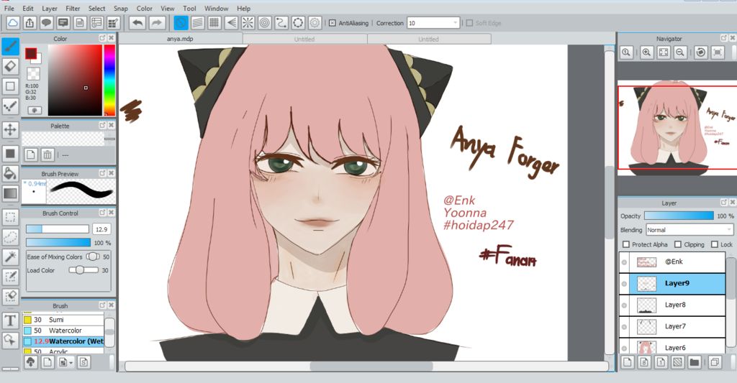Viewport: 737px width, 383px height.
Task: Click the Load Color slider
Action: coord(83,270)
